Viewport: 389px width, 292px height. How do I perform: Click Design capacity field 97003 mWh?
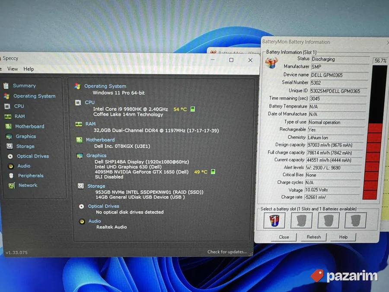click(x=335, y=145)
